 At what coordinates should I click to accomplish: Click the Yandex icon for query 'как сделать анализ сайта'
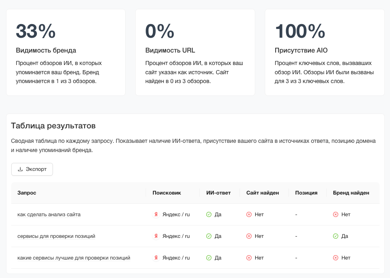pos(156,214)
